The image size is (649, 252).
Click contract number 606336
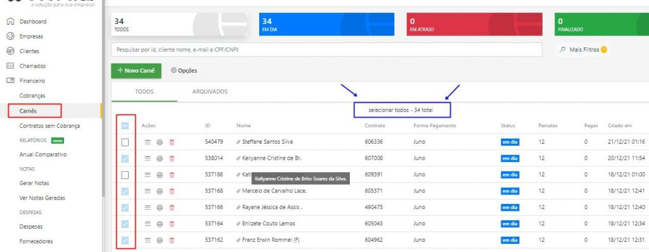click(374, 142)
